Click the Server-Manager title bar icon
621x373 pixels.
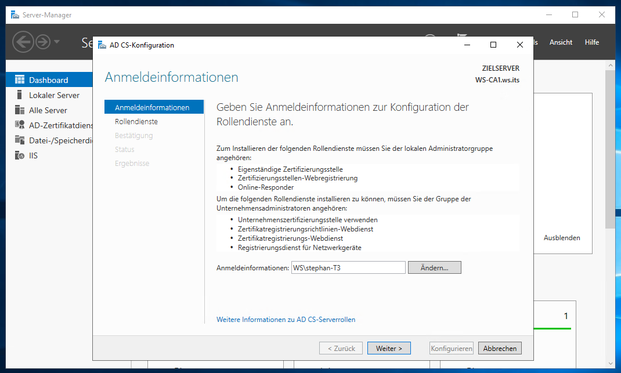(x=15, y=15)
